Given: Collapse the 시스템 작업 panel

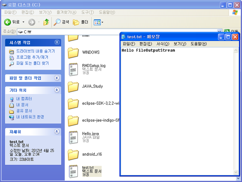Looking at the screenshot, I should pyautogui.click(x=57, y=42).
